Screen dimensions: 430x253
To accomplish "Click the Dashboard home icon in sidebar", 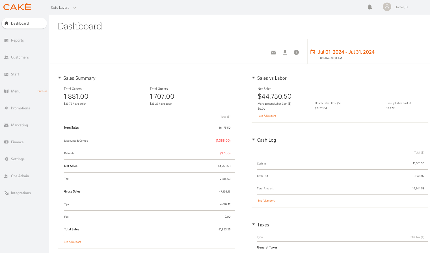I will 6,23.
